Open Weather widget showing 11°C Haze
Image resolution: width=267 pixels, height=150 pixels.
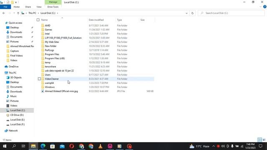[199, 146]
